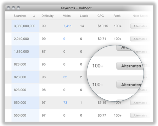158x126 pixels.
Task: Sort the table by Difficulty column
Action: click(x=47, y=16)
